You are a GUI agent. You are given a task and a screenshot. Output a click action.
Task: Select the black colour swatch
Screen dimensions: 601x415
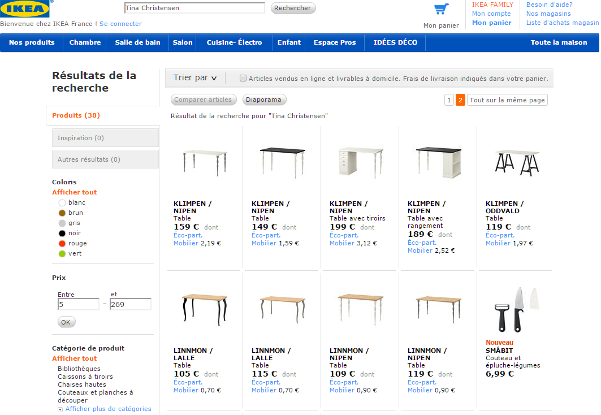click(62, 234)
